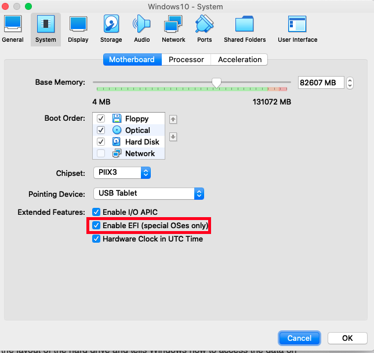Select the Optical disc icon in Boot Order

(x=117, y=130)
